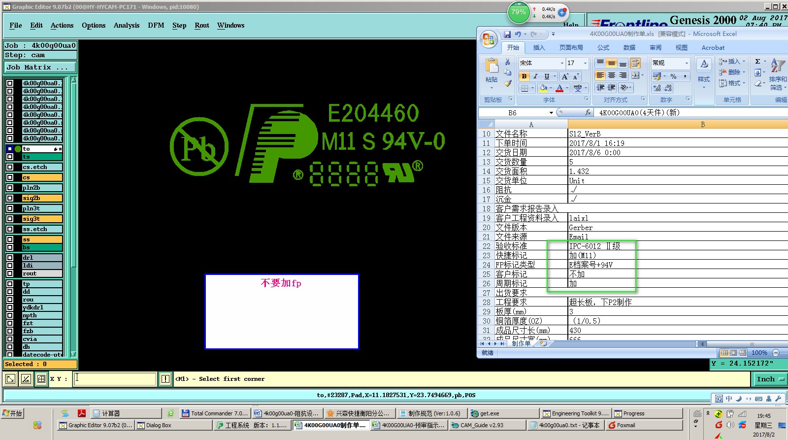Open the Excel font size dropdown
This screenshot has width=788, height=440.
[585, 63]
